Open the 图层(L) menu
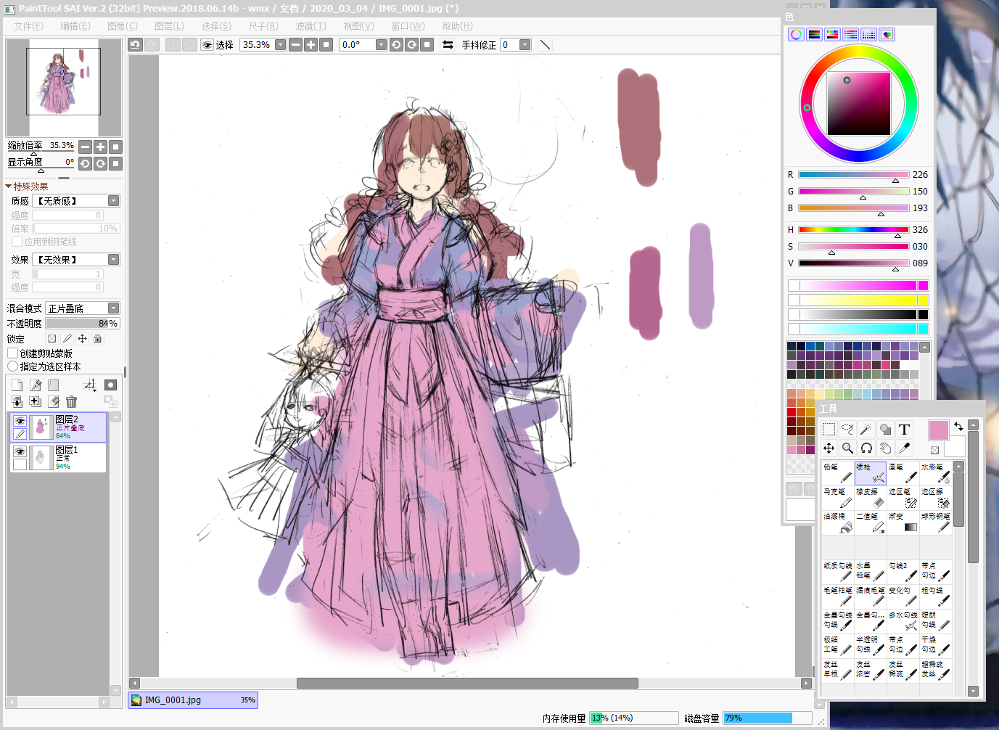This screenshot has height=730, width=999. pyautogui.click(x=169, y=26)
